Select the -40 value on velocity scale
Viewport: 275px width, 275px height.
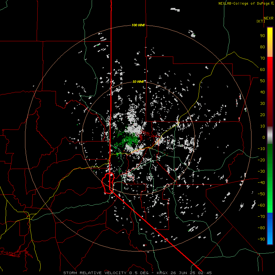point(261,183)
